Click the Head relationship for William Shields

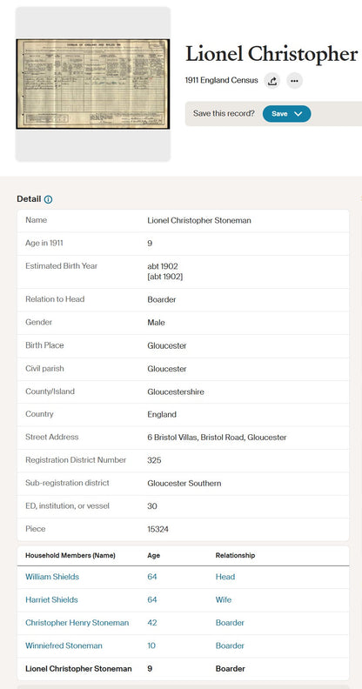click(x=225, y=577)
